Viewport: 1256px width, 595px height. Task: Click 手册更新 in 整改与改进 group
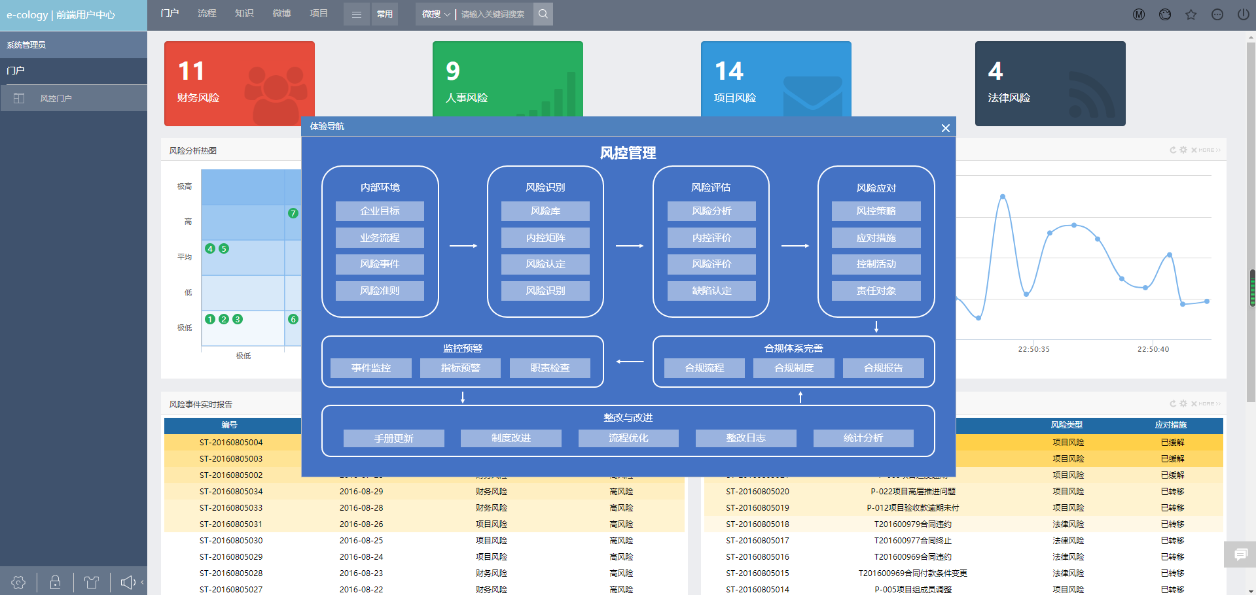[x=394, y=438]
